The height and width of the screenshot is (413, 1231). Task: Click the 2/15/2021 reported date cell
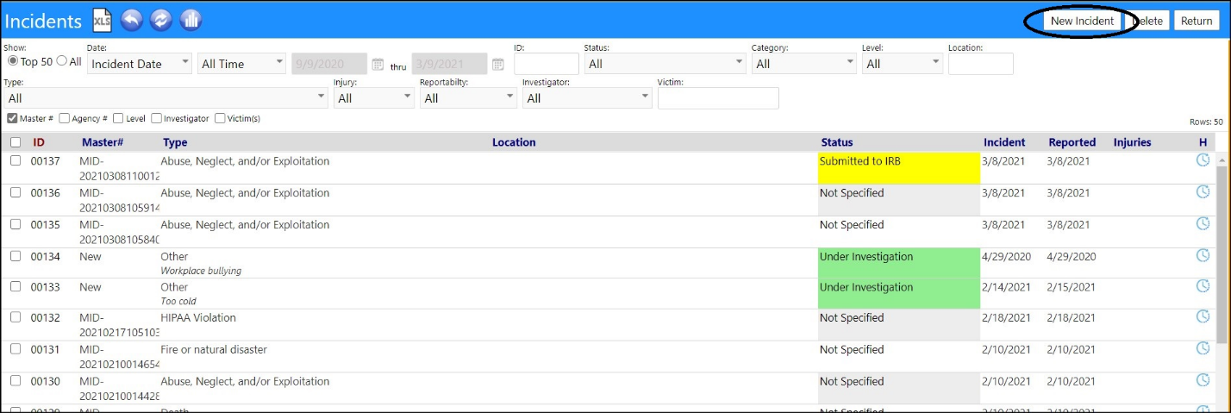pyautogui.click(x=1072, y=286)
